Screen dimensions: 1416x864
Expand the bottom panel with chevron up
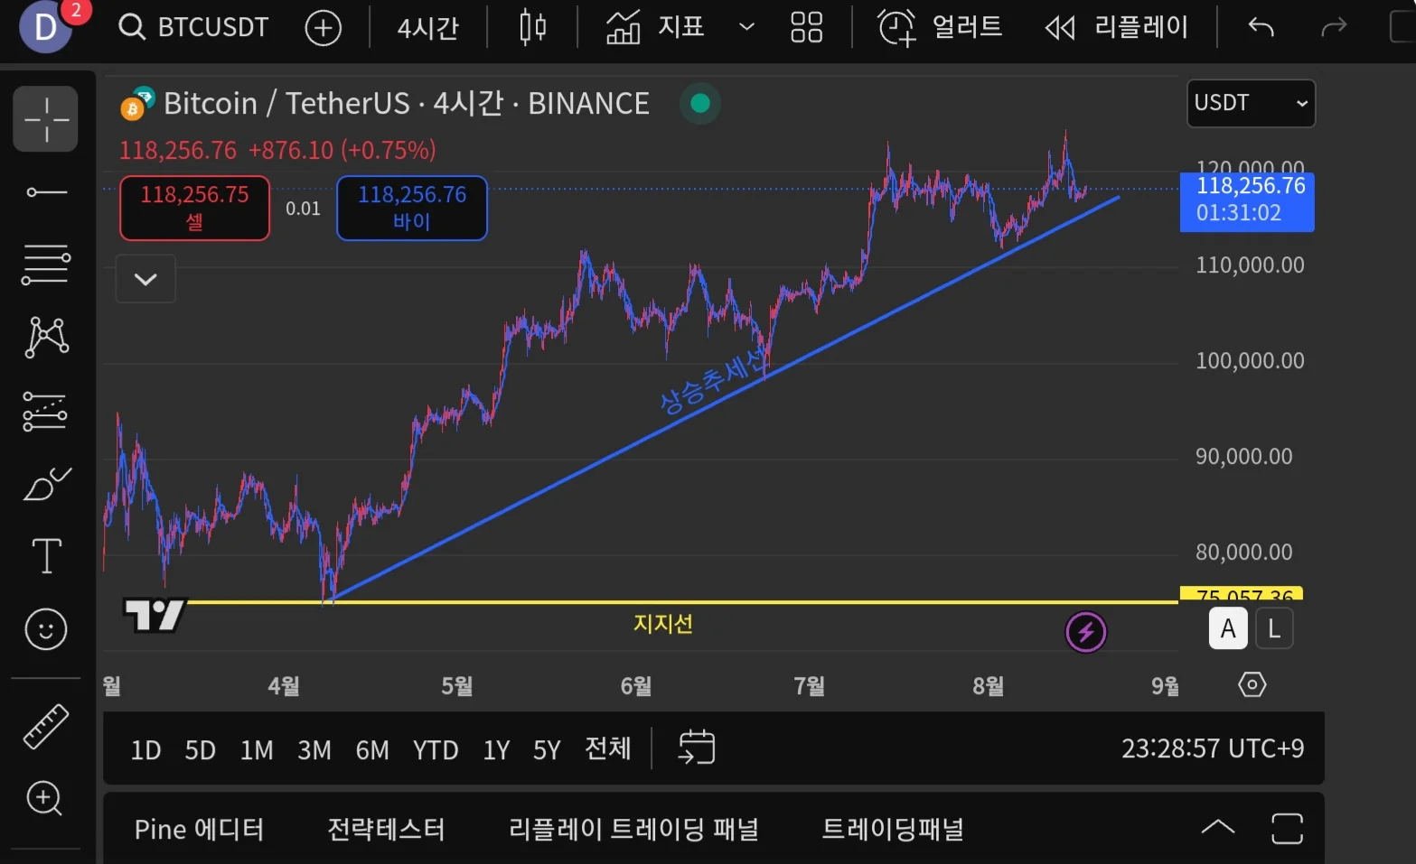[x=1218, y=827]
